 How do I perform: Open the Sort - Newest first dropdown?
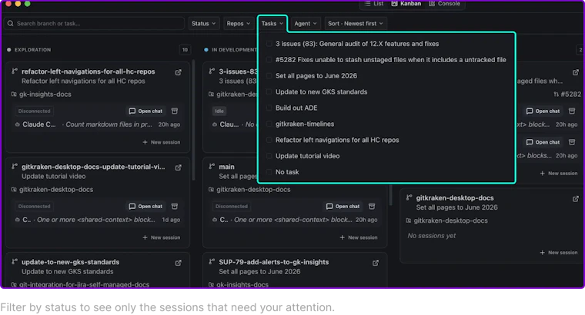tap(355, 24)
